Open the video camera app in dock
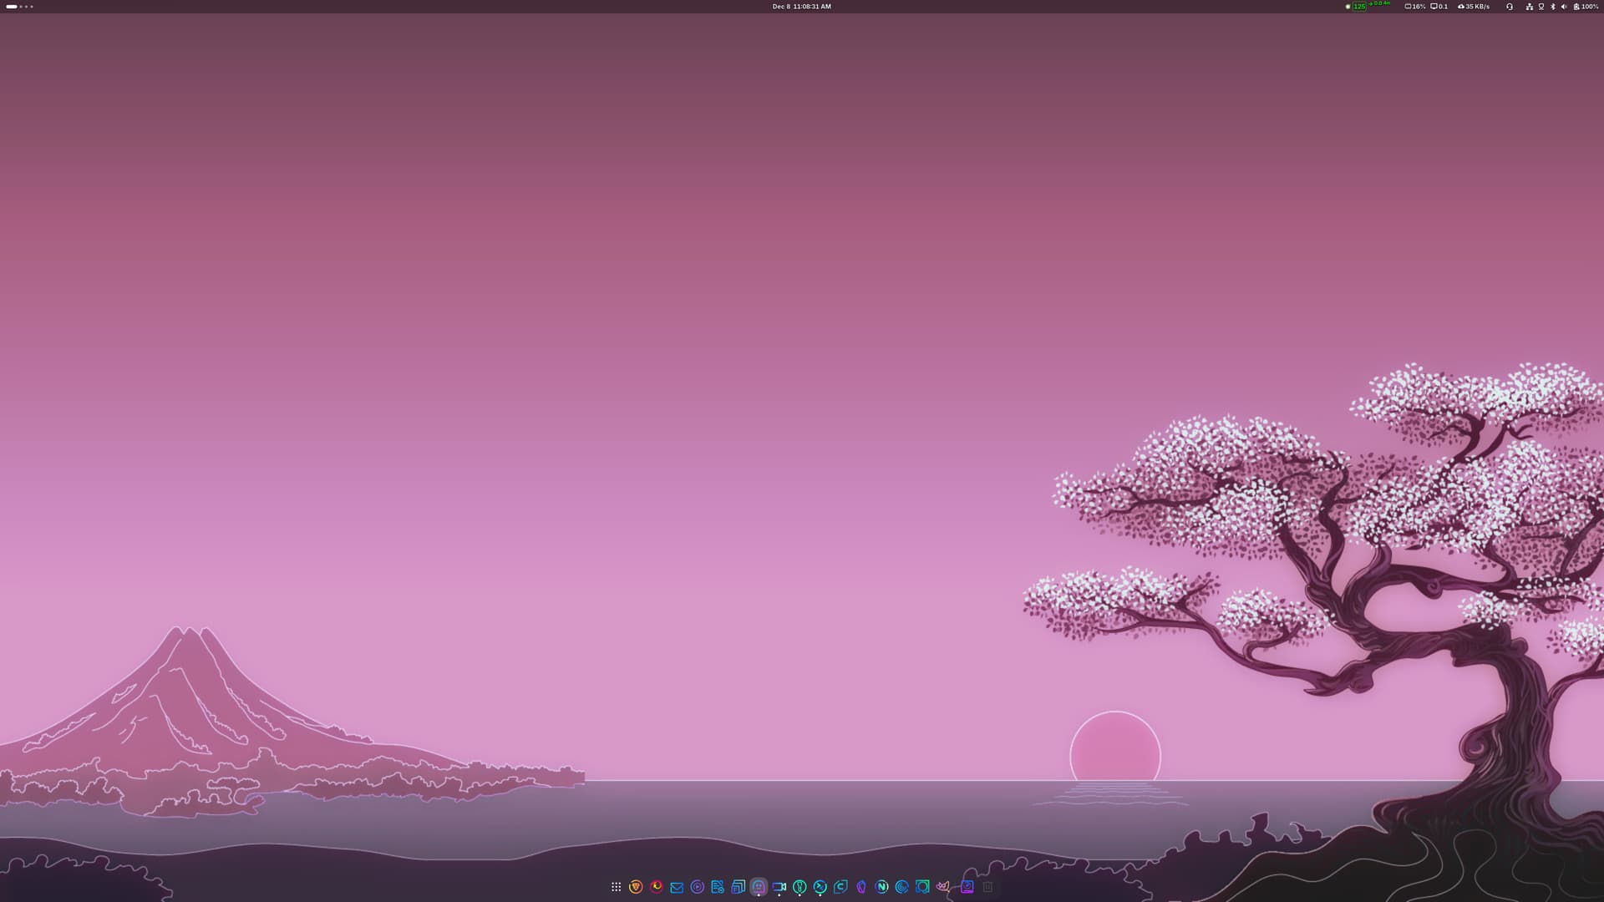 click(779, 887)
